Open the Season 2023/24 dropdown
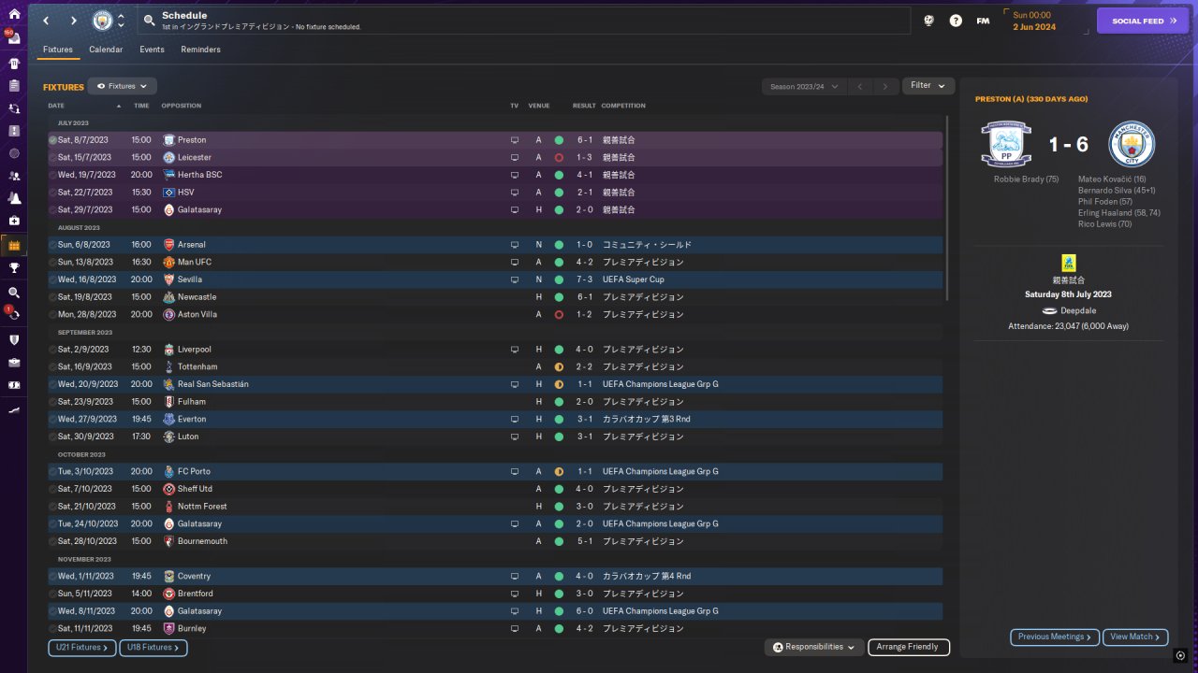Image resolution: width=1198 pixels, height=673 pixels. point(804,86)
